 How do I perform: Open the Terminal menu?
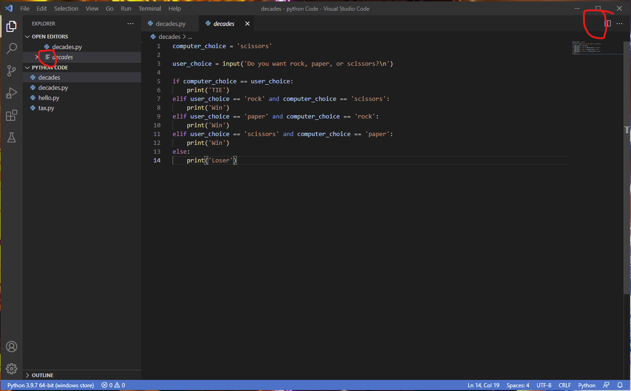click(149, 8)
